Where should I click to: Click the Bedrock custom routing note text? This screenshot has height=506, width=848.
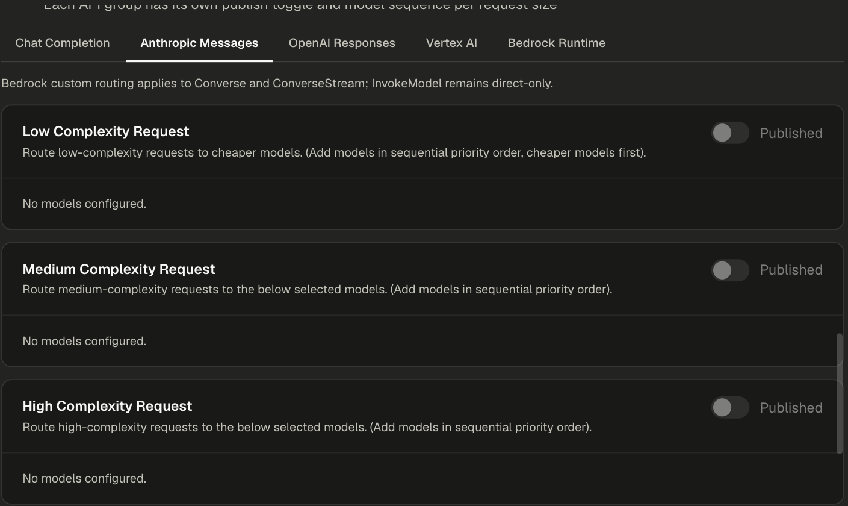(277, 83)
